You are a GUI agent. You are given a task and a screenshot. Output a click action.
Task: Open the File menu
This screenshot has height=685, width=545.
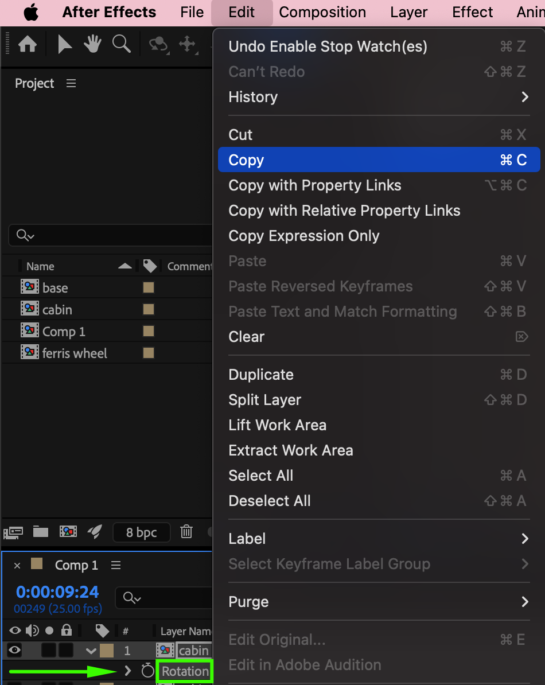tap(192, 12)
